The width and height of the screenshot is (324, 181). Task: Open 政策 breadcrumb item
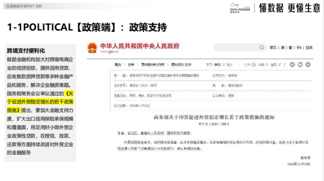(x=131, y=65)
